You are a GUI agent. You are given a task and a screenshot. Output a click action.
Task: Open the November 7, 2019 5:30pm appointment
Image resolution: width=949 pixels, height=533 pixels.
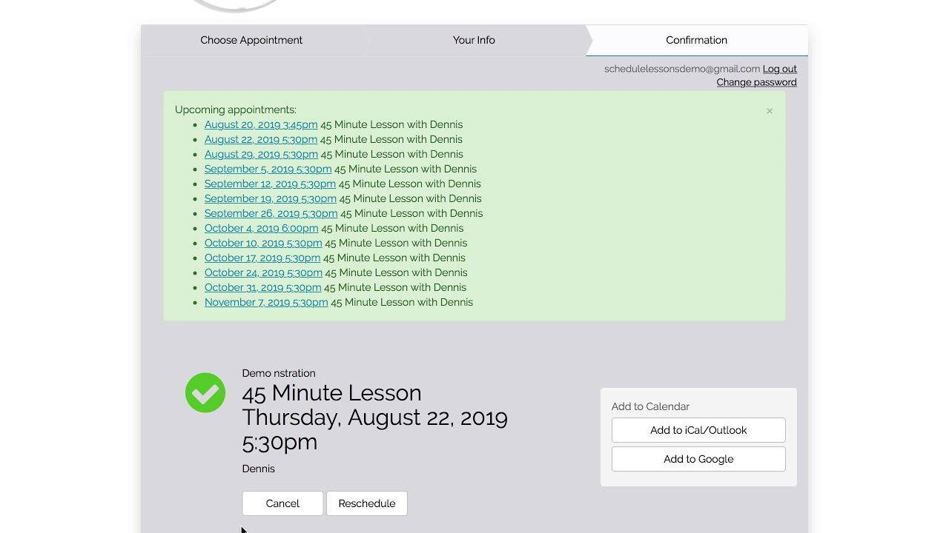pyautogui.click(x=266, y=302)
